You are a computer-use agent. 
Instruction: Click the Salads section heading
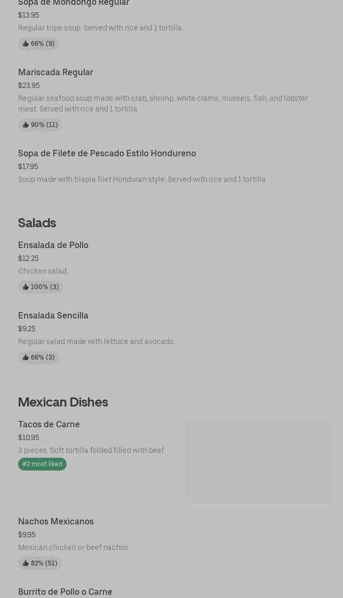[x=37, y=223]
